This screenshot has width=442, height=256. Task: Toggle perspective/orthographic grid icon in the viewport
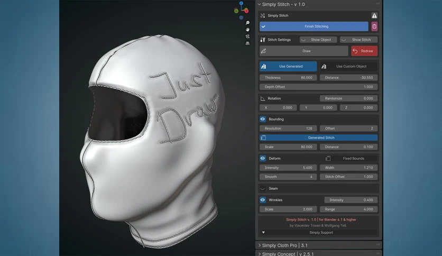click(247, 43)
